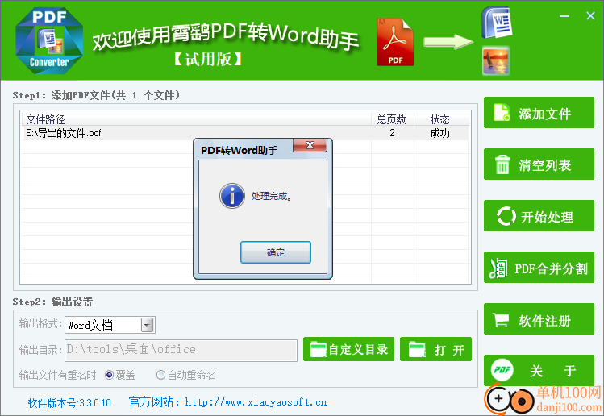Click the Word document icon in header
The height and width of the screenshot is (416, 604).
coord(497,23)
